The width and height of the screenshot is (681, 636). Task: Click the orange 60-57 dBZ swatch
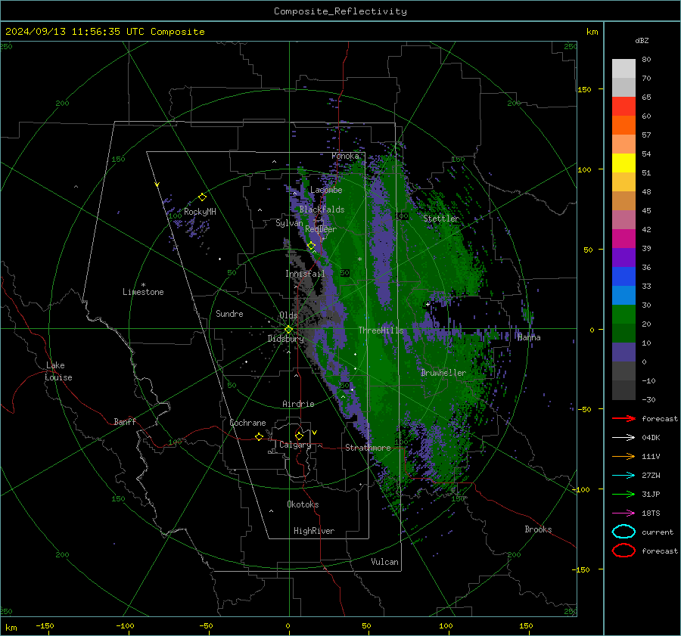[623, 126]
